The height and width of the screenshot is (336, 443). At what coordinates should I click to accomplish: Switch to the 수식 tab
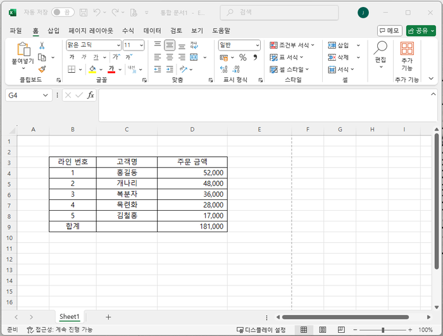(128, 30)
